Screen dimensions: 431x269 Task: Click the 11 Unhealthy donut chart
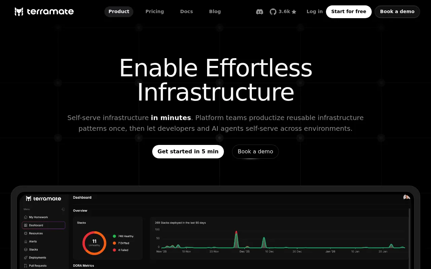pyautogui.click(x=94, y=243)
